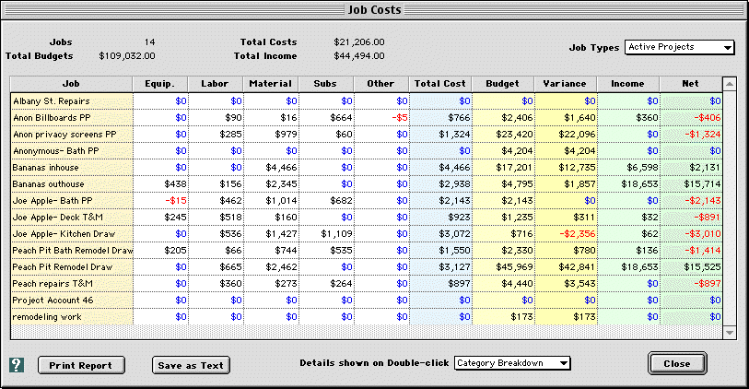Screen dimensions: 749x389
Task: Select the Bananas inhouse job row
Action: (x=72, y=167)
